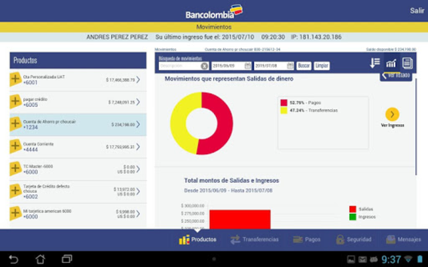
Task: Click the Salir logout link
Action: 416,10
